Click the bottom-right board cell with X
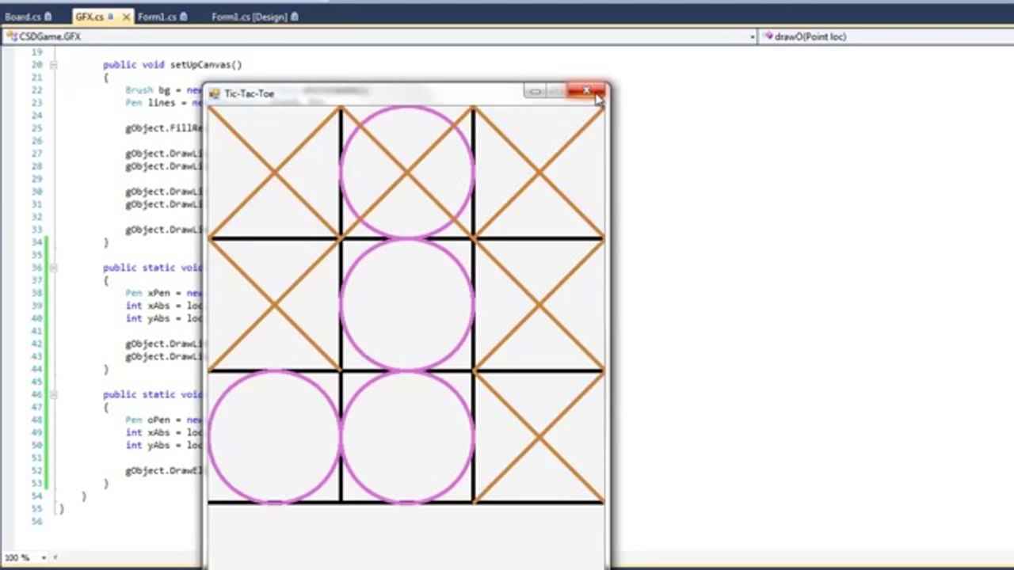 click(539, 436)
